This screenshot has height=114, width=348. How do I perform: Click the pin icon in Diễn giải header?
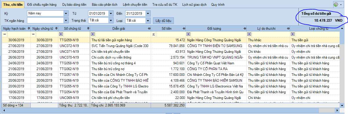(x=149, y=29)
